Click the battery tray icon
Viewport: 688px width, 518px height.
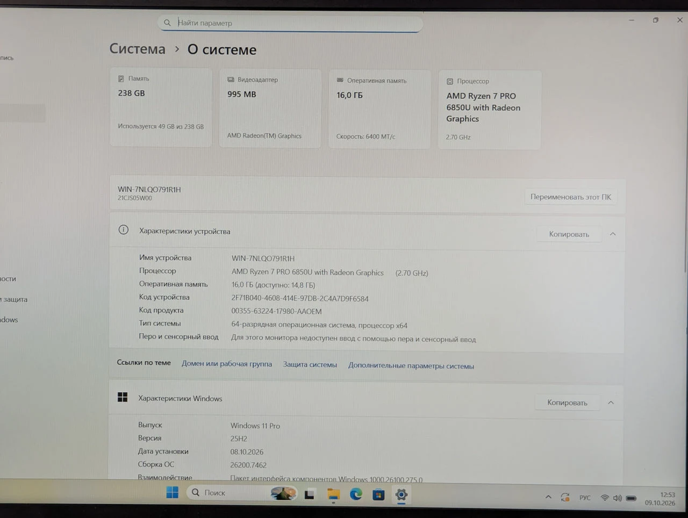point(631,498)
